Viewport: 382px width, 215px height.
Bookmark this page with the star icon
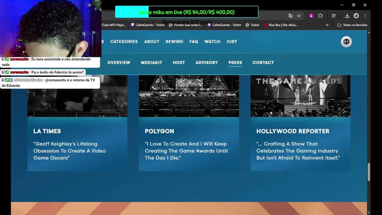click(299, 16)
